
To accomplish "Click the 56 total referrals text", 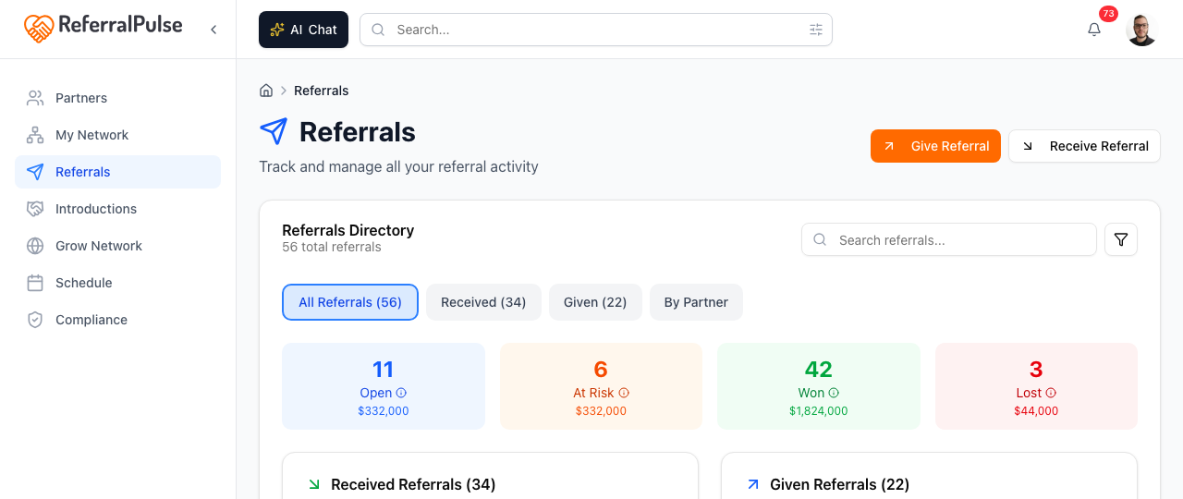I will 332,247.
